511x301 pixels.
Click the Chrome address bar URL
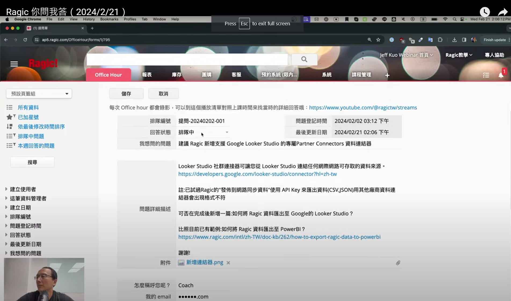click(x=76, y=40)
